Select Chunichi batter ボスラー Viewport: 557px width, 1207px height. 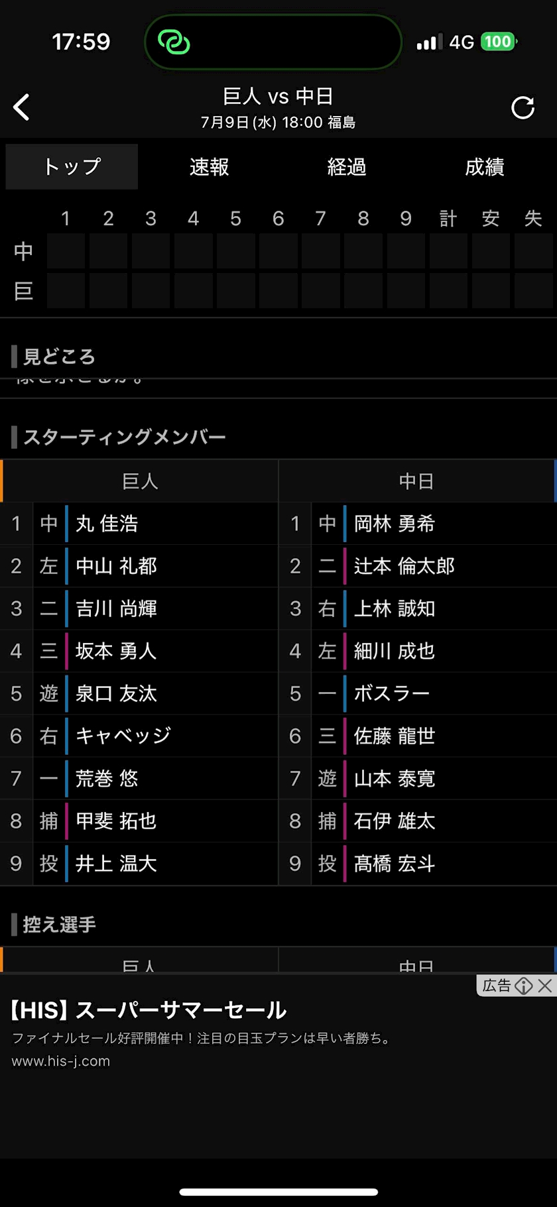(392, 693)
